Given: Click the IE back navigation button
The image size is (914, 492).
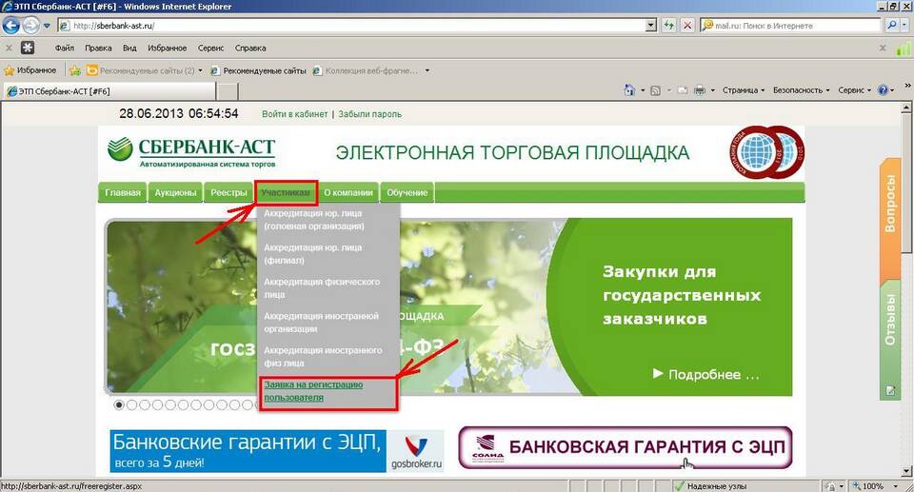Looking at the screenshot, I should 12,26.
